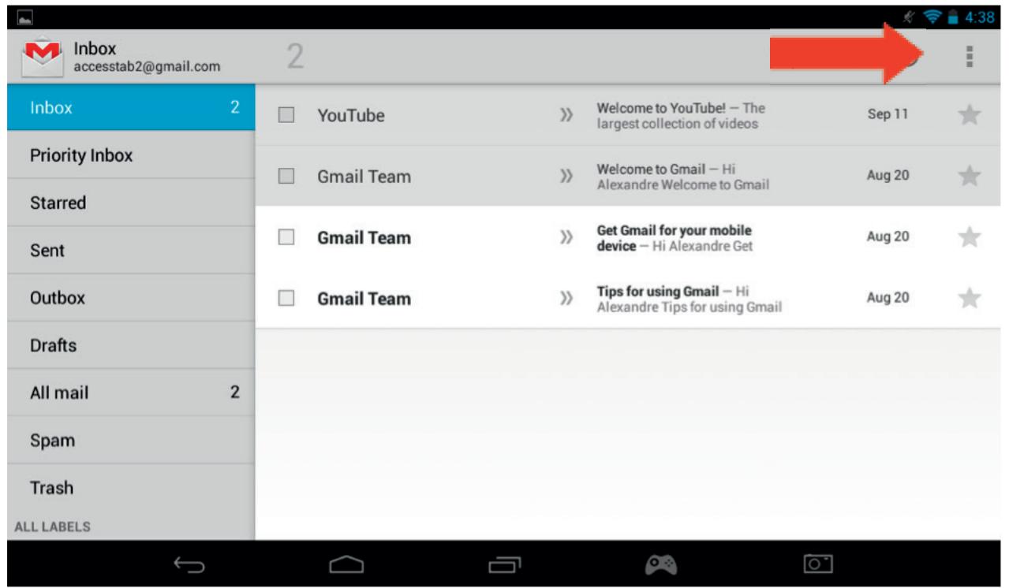Star the Tips for using Gmail email
Viewport: 1009px width, 588px height.
(x=969, y=298)
